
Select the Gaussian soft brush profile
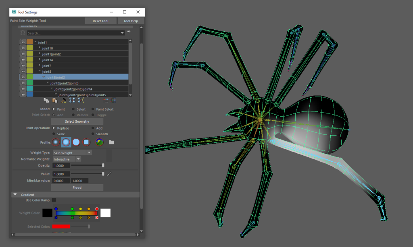pos(56,142)
